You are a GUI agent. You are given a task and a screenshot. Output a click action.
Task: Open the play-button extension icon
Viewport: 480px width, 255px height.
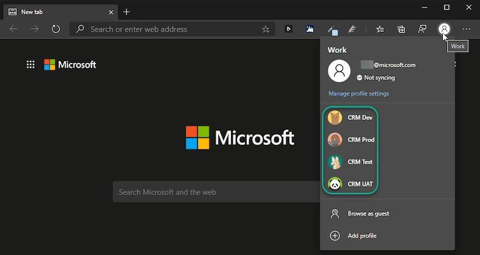pos(289,29)
